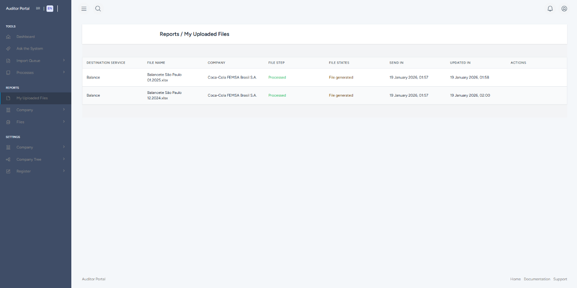
Task: Click updated time 19 January 2026, 02:00
Action: click(470, 96)
